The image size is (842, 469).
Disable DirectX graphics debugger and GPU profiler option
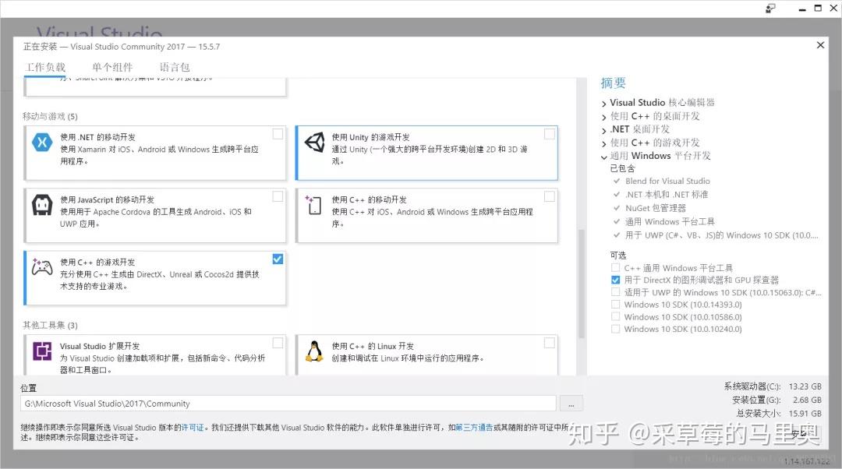tap(615, 280)
